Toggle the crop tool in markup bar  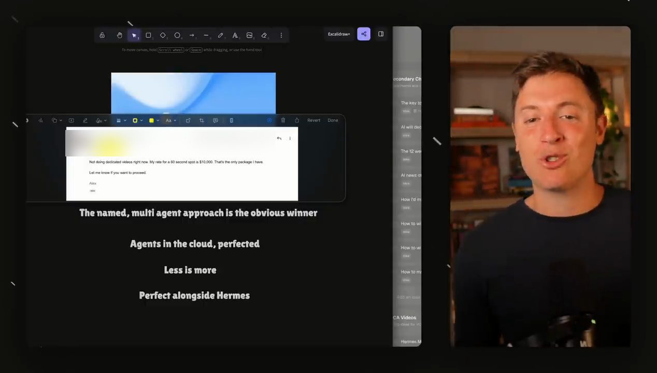(x=202, y=120)
